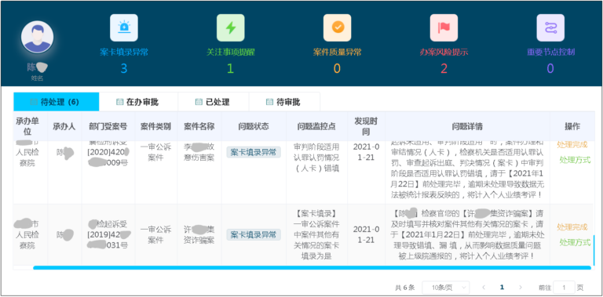Image resolution: width=603 pixels, height=297 pixels.
Task: Click 处理方式 for the 集资诈骗案 row
Action: point(575,242)
